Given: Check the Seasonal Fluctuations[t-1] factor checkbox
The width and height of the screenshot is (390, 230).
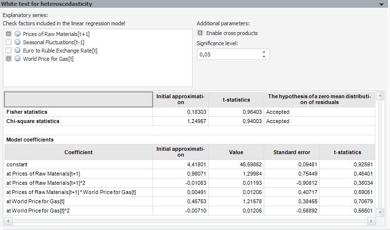Looking at the screenshot, I should [x=9, y=42].
